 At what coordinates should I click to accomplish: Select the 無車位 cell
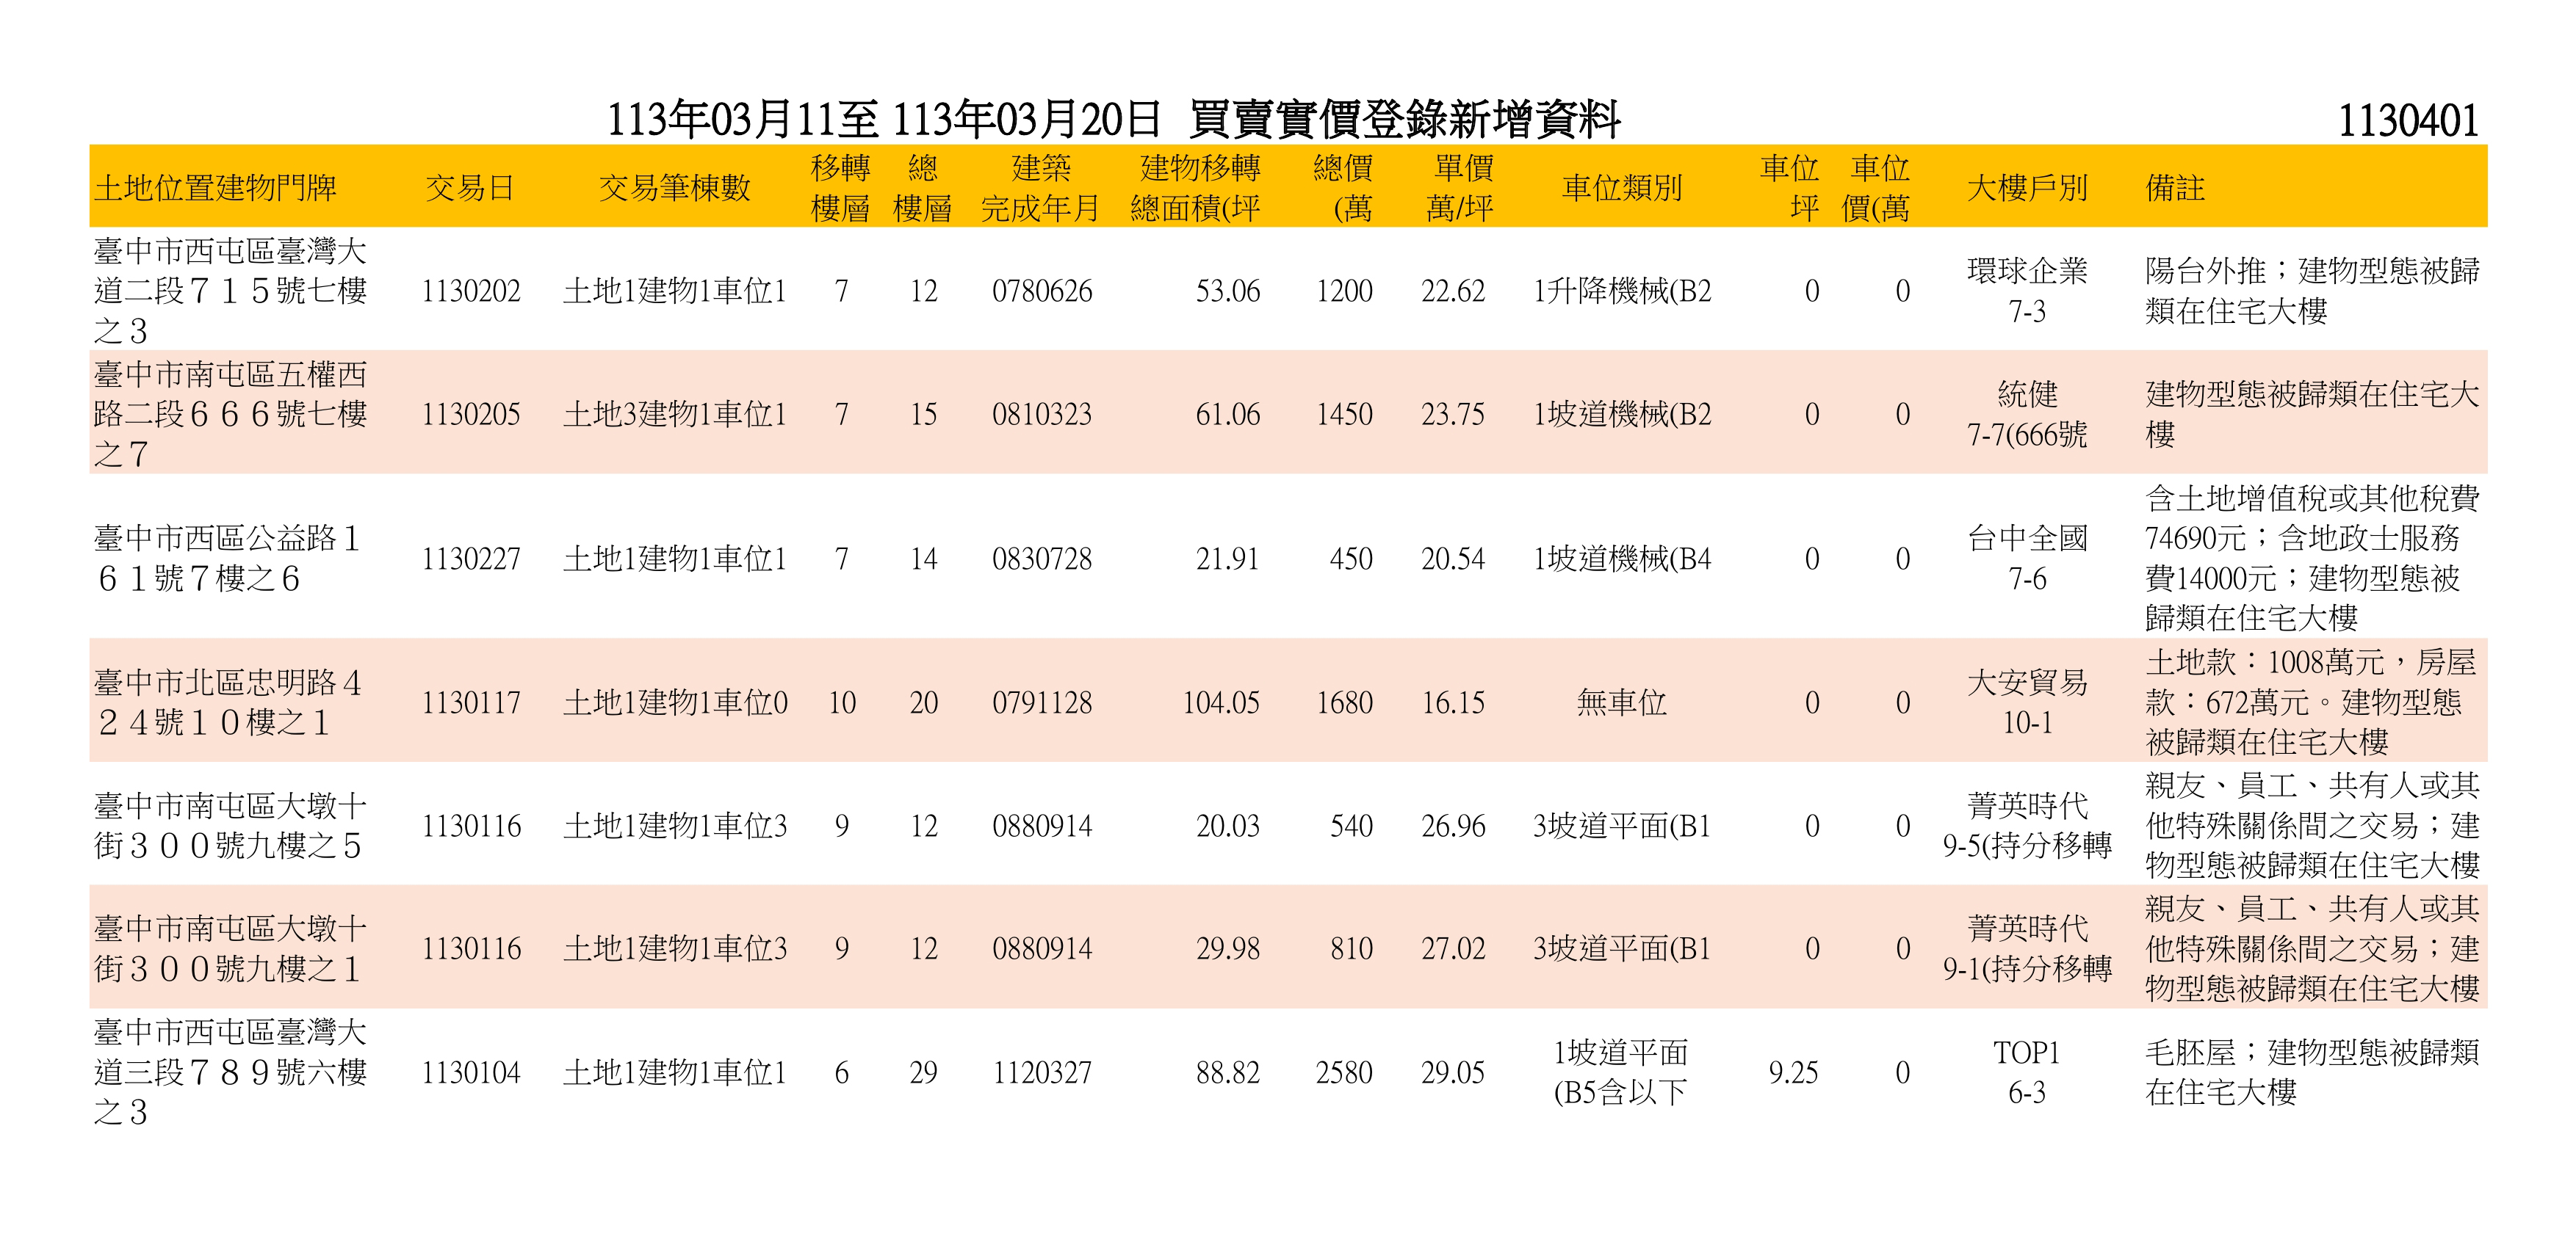[1622, 702]
